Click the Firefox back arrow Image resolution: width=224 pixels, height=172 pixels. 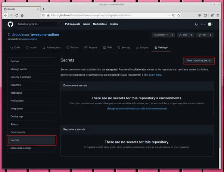click(6, 15)
